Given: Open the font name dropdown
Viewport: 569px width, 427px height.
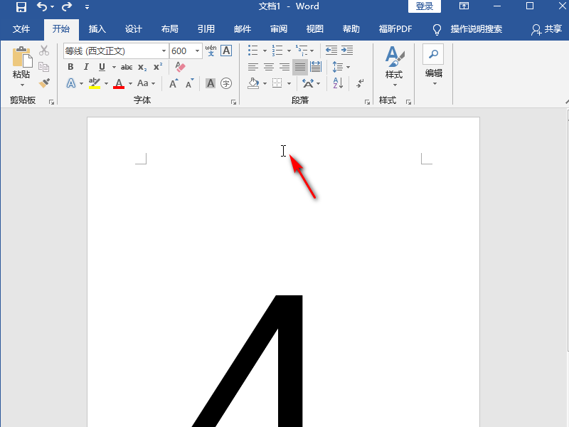Looking at the screenshot, I should tap(164, 51).
